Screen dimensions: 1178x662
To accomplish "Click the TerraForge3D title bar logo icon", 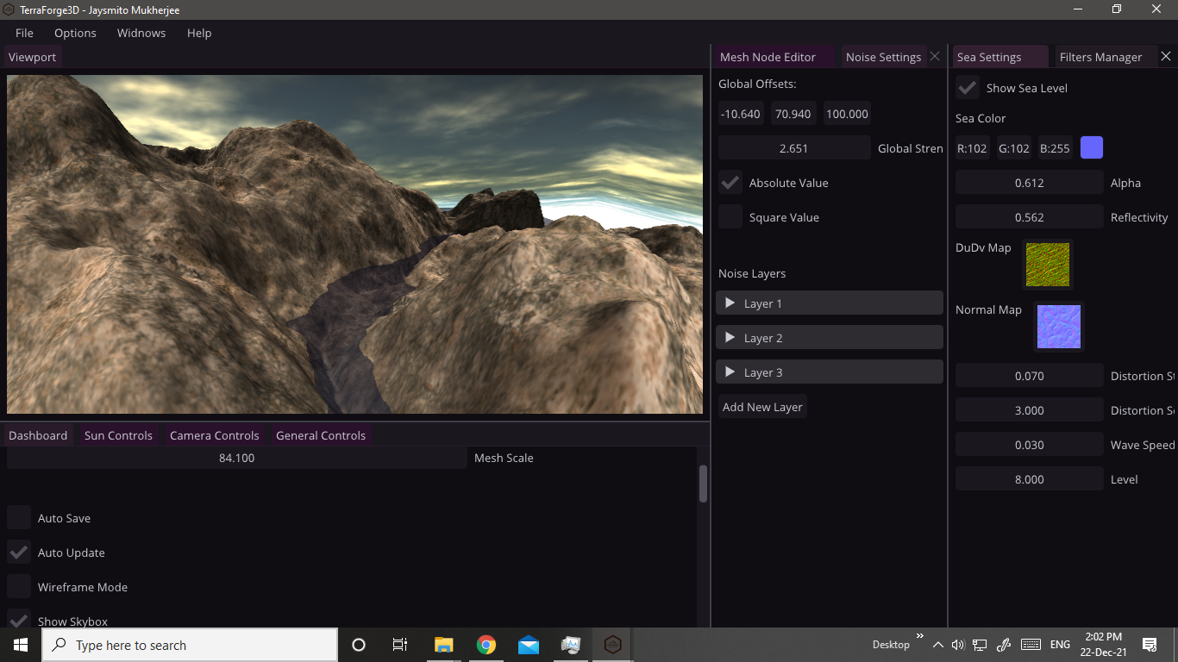I will coord(8,9).
